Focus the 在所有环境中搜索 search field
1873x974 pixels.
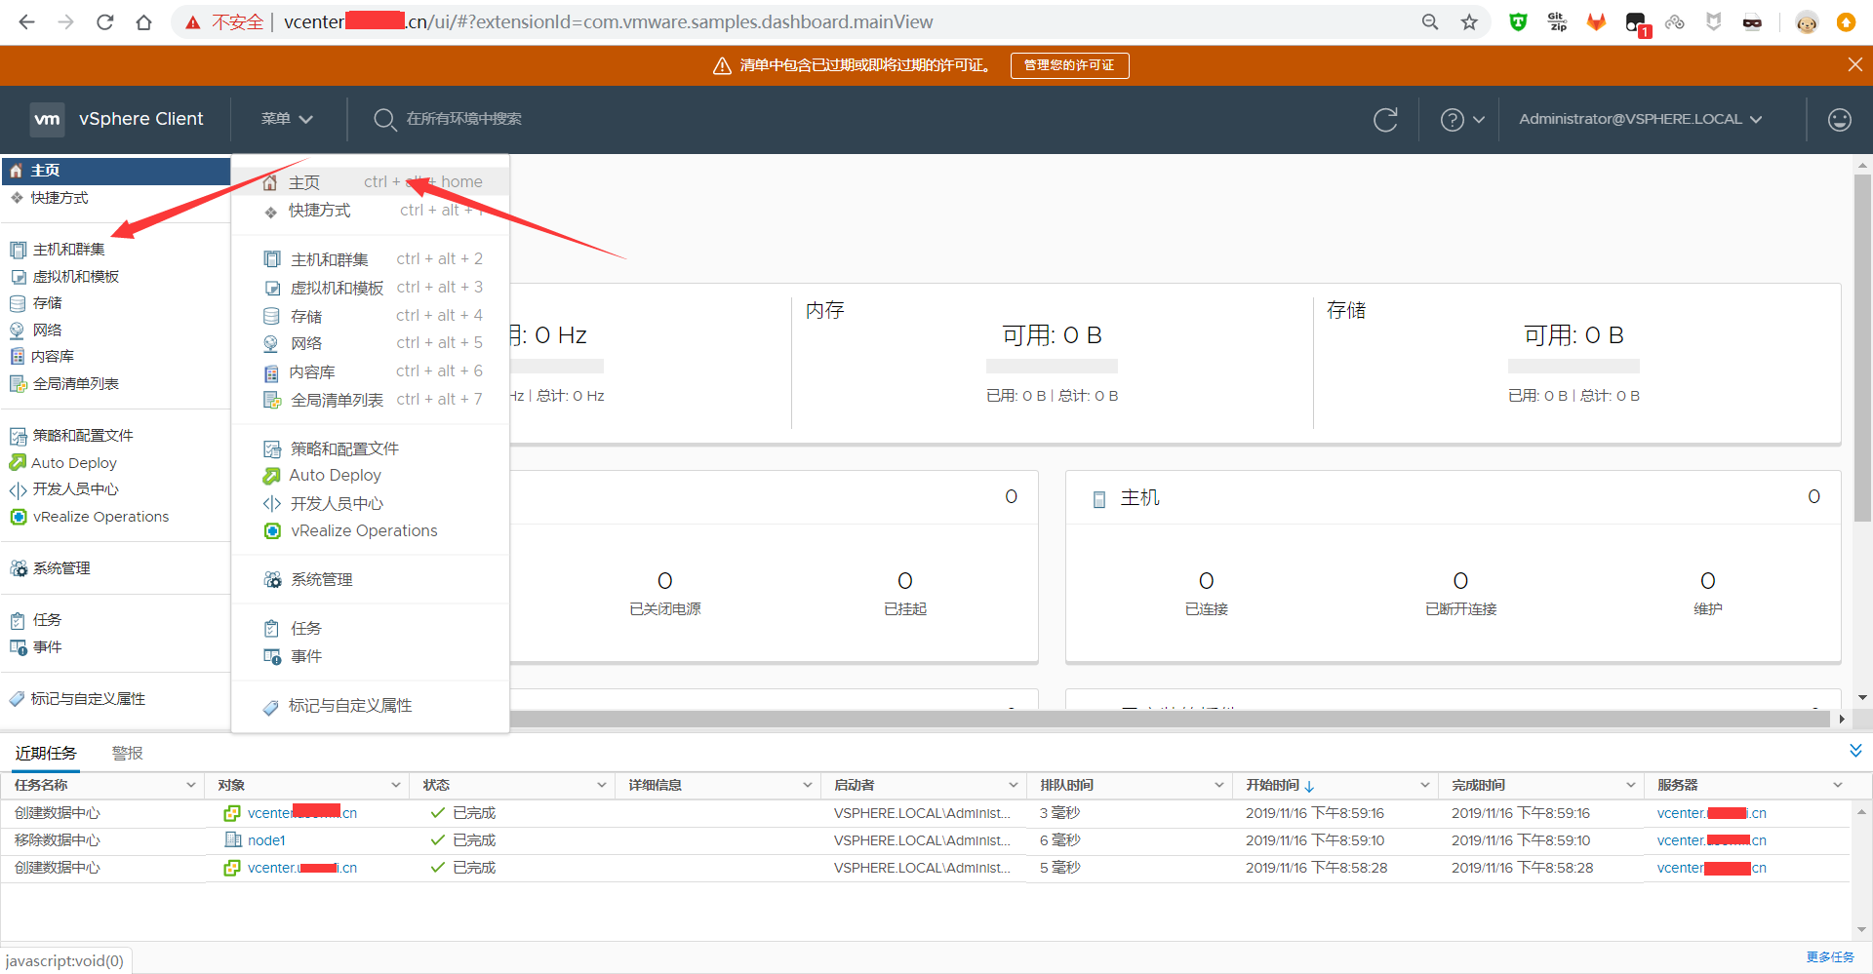[464, 119]
